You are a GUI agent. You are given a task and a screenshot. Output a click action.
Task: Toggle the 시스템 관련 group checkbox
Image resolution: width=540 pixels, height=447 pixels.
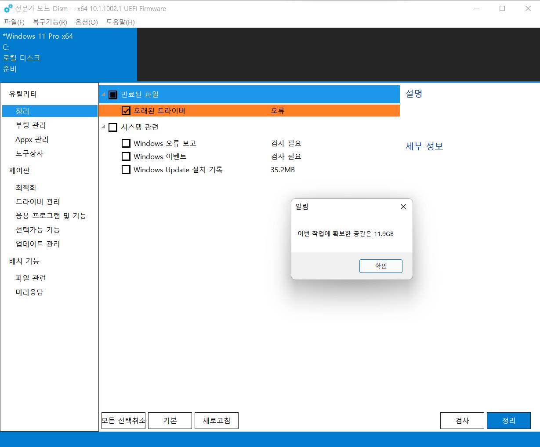[x=113, y=127]
